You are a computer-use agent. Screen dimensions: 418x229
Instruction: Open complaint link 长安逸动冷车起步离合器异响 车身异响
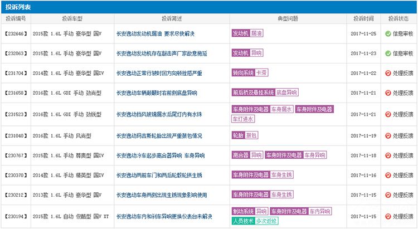[161, 155]
